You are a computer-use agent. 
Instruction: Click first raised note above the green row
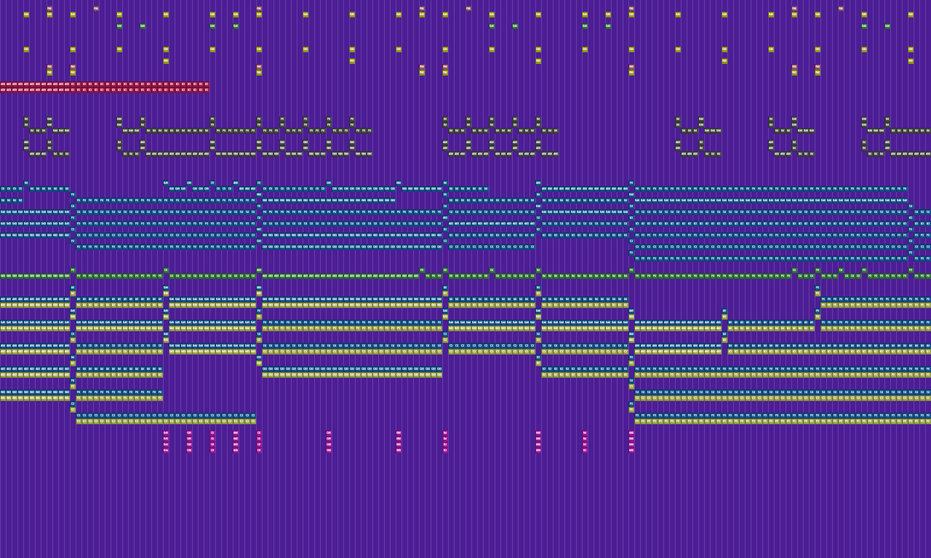click(73, 270)
